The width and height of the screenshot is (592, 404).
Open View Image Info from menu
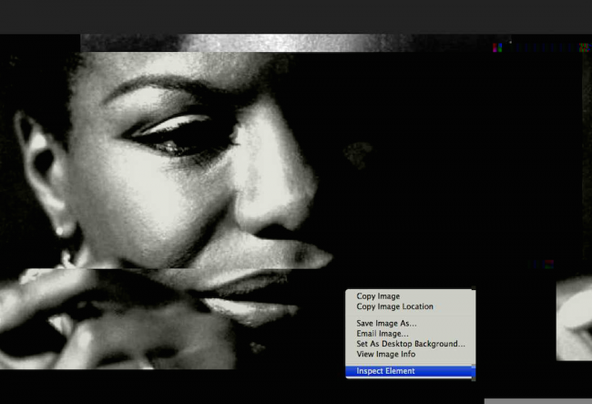tap(385, 354)
